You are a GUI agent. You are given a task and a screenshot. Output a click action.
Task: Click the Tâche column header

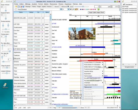coord(21,12)
